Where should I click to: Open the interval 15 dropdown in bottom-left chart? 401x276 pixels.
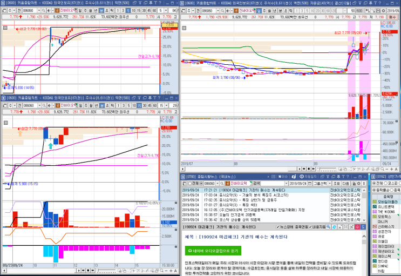coord(166,105)
